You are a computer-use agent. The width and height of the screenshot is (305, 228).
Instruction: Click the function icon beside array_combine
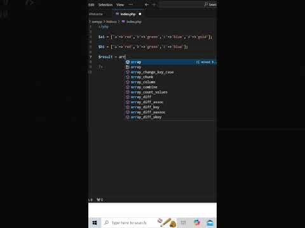pos(128,87)
